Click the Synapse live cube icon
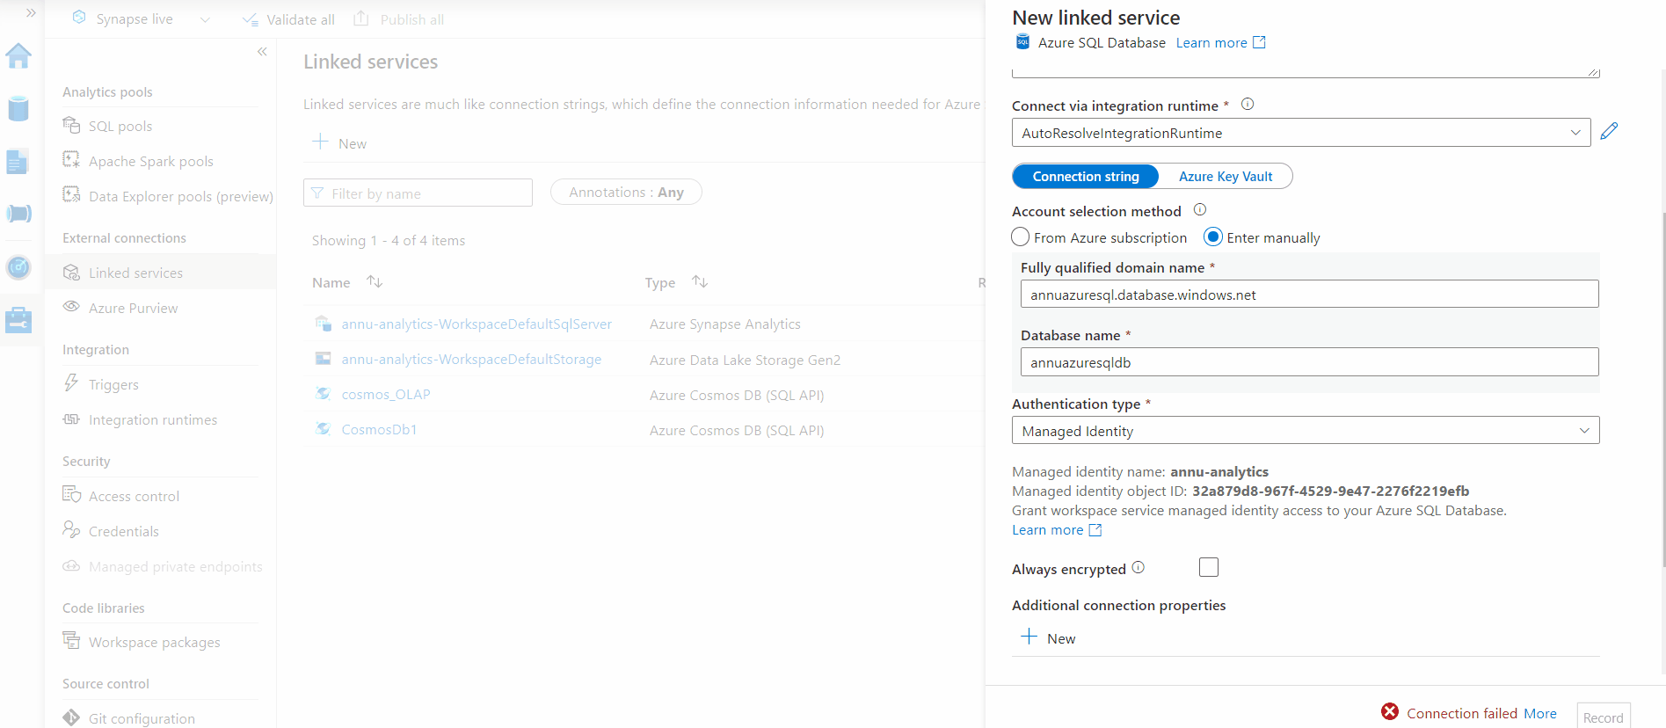The image size is (1666, 728). click(x=79, y=18)
